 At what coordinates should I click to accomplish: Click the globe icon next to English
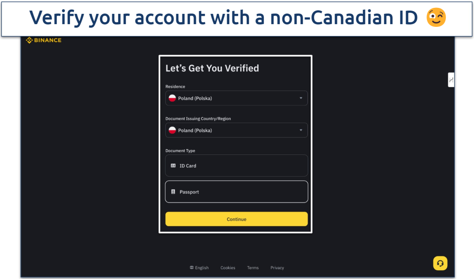click(x=191, y=267)
